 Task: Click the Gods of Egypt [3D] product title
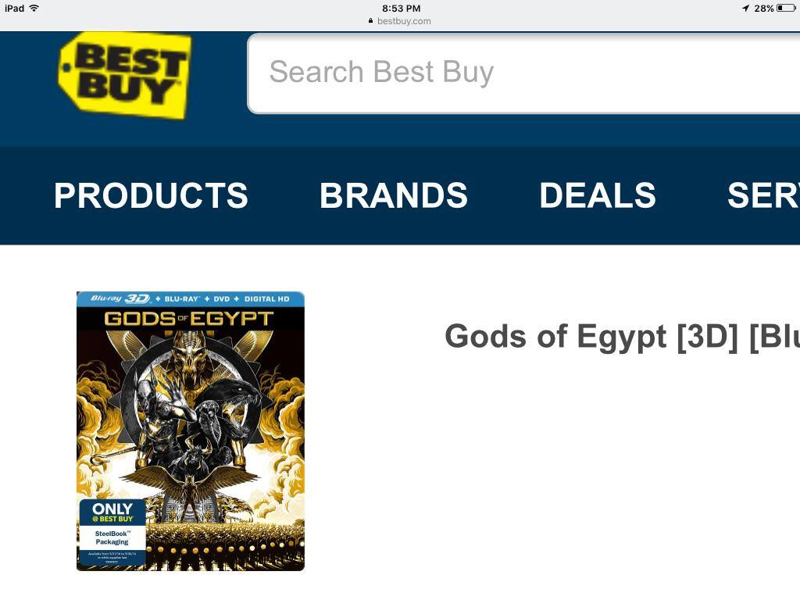[x=623, y=337]
